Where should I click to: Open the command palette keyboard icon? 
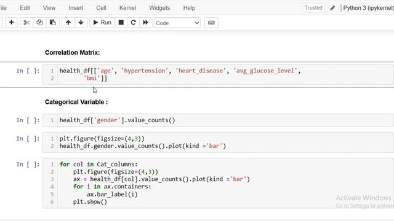coord(211,23)
